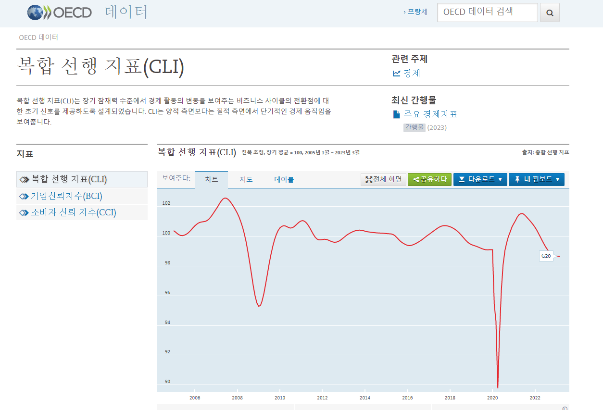This screenshot has height=410, width=603.
Task: Switch to the 테이블 tab
Action: point(284,179)
